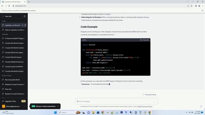Open the "Crump's Worth and Legacy" chat
205x115 pixels.
(14, 52)
